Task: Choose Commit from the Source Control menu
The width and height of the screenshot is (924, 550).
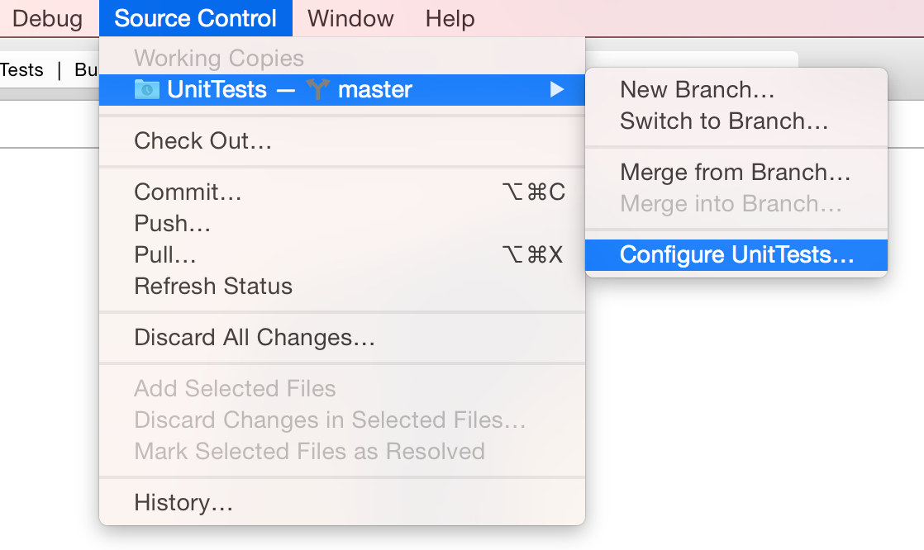Action: click(186, 192)
